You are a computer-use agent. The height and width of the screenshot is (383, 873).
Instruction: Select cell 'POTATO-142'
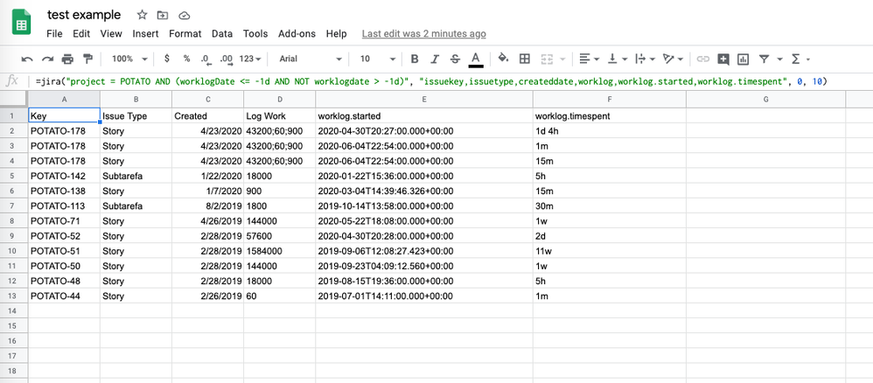[x=64, y=176]
